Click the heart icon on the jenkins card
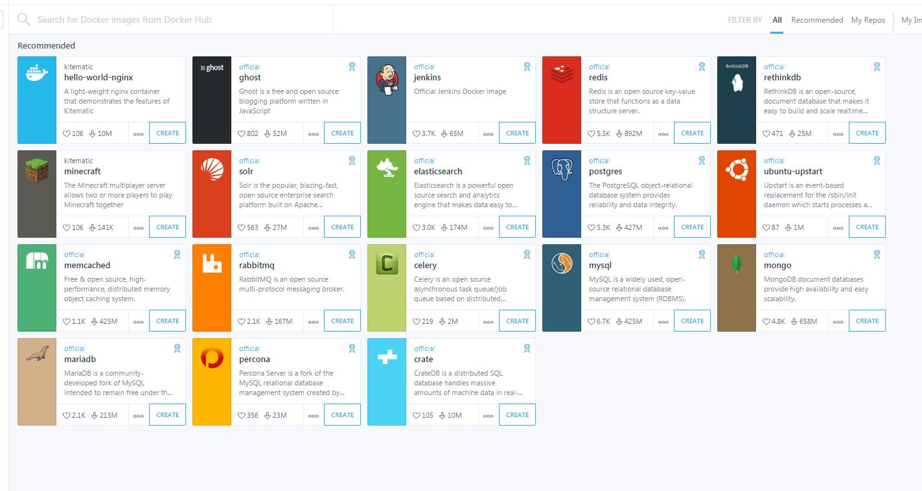922x491 pixels. 416,133
